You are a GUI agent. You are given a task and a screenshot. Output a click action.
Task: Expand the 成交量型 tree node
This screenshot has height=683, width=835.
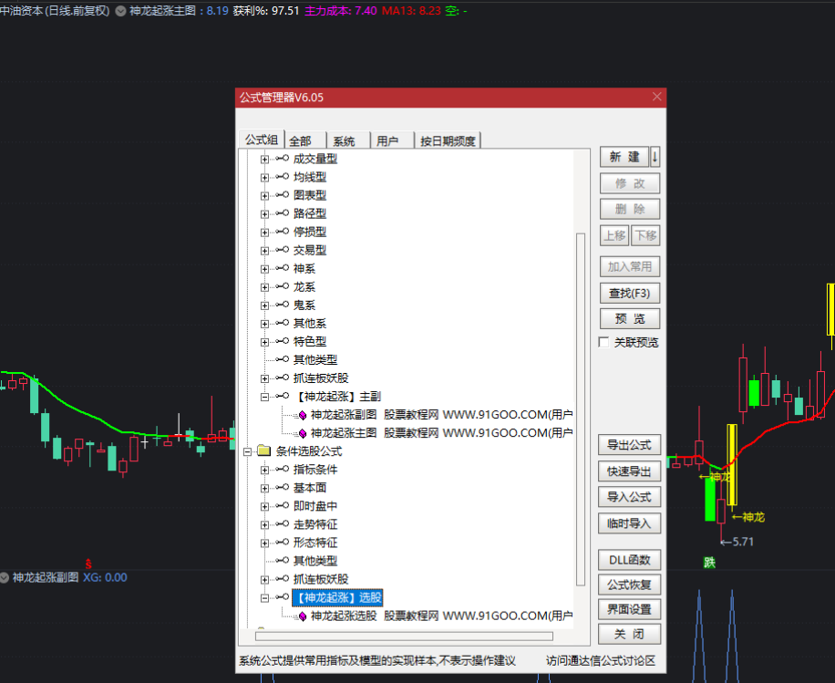(x=265, y=159)
